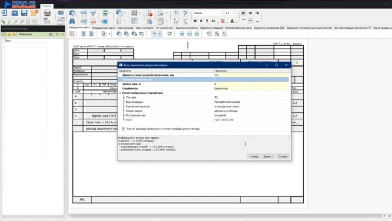This screenshot has width=392, height=221.
Task: Open the Tahoma font name dropdown
Action: pyautogui.click(x=221, y=13)
